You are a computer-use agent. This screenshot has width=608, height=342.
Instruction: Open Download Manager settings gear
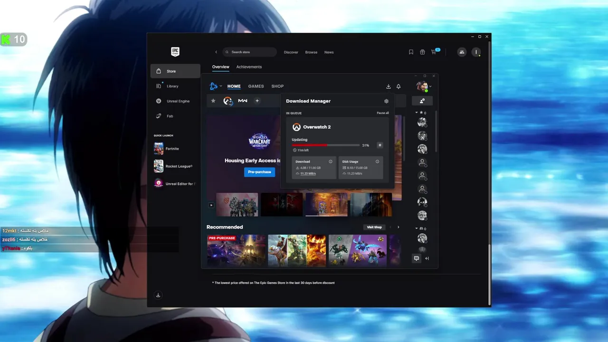tap(386, 101)
